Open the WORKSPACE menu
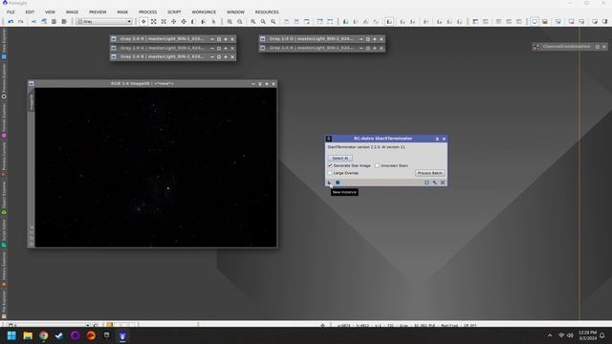Viewport: 612px width, 344px height. 204,12
